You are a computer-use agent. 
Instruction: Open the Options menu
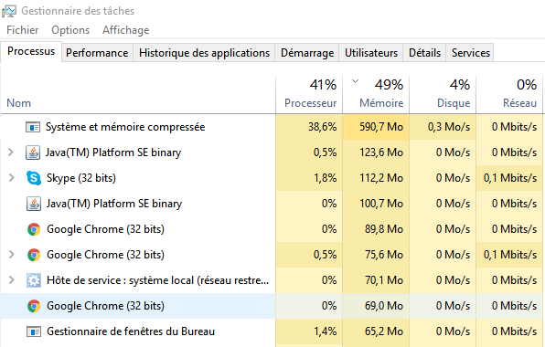coord(70,30)
